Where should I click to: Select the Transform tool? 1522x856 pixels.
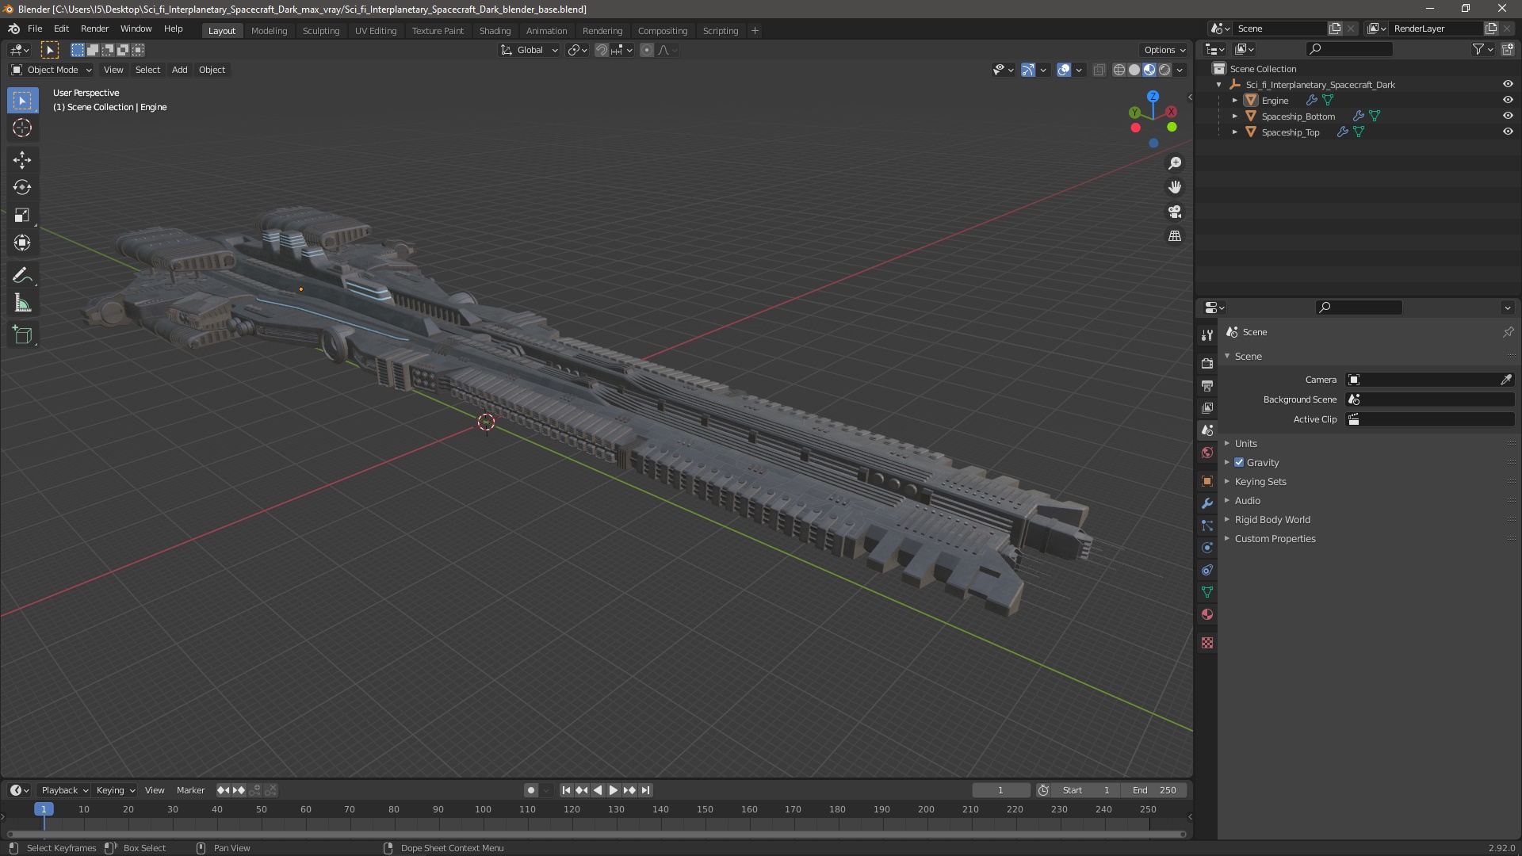click(22, 243)
